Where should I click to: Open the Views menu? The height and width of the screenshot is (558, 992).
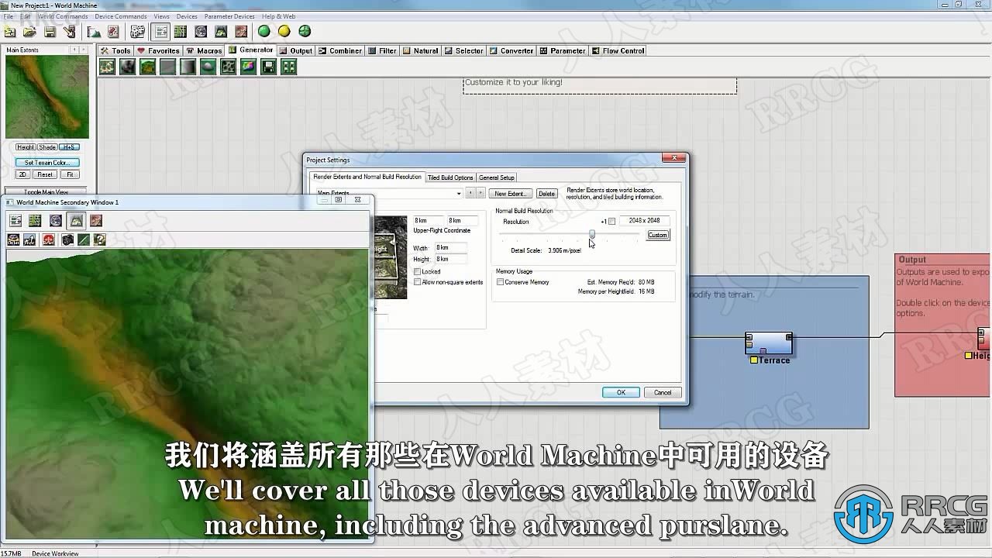[161, 16]
